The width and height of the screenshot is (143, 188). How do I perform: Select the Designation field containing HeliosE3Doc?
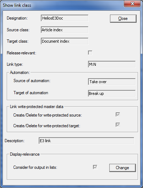(65, 18)
